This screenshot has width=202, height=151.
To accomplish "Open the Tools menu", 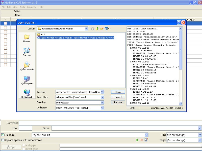I will tap(22, 7).
